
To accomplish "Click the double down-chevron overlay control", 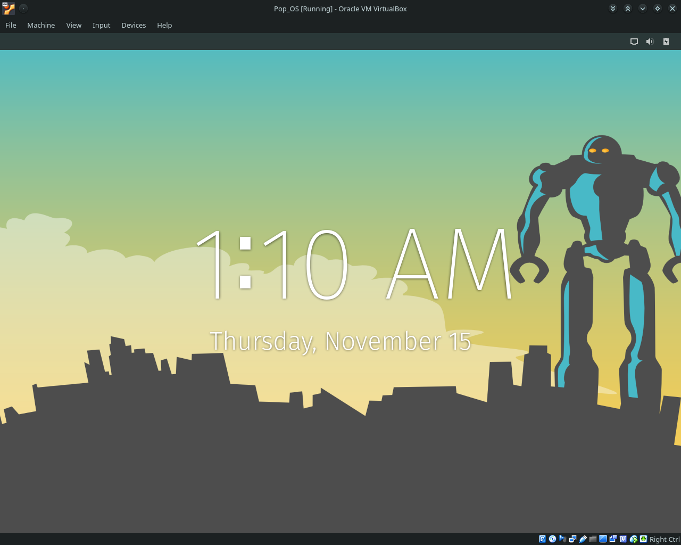I will coord(612,8).
